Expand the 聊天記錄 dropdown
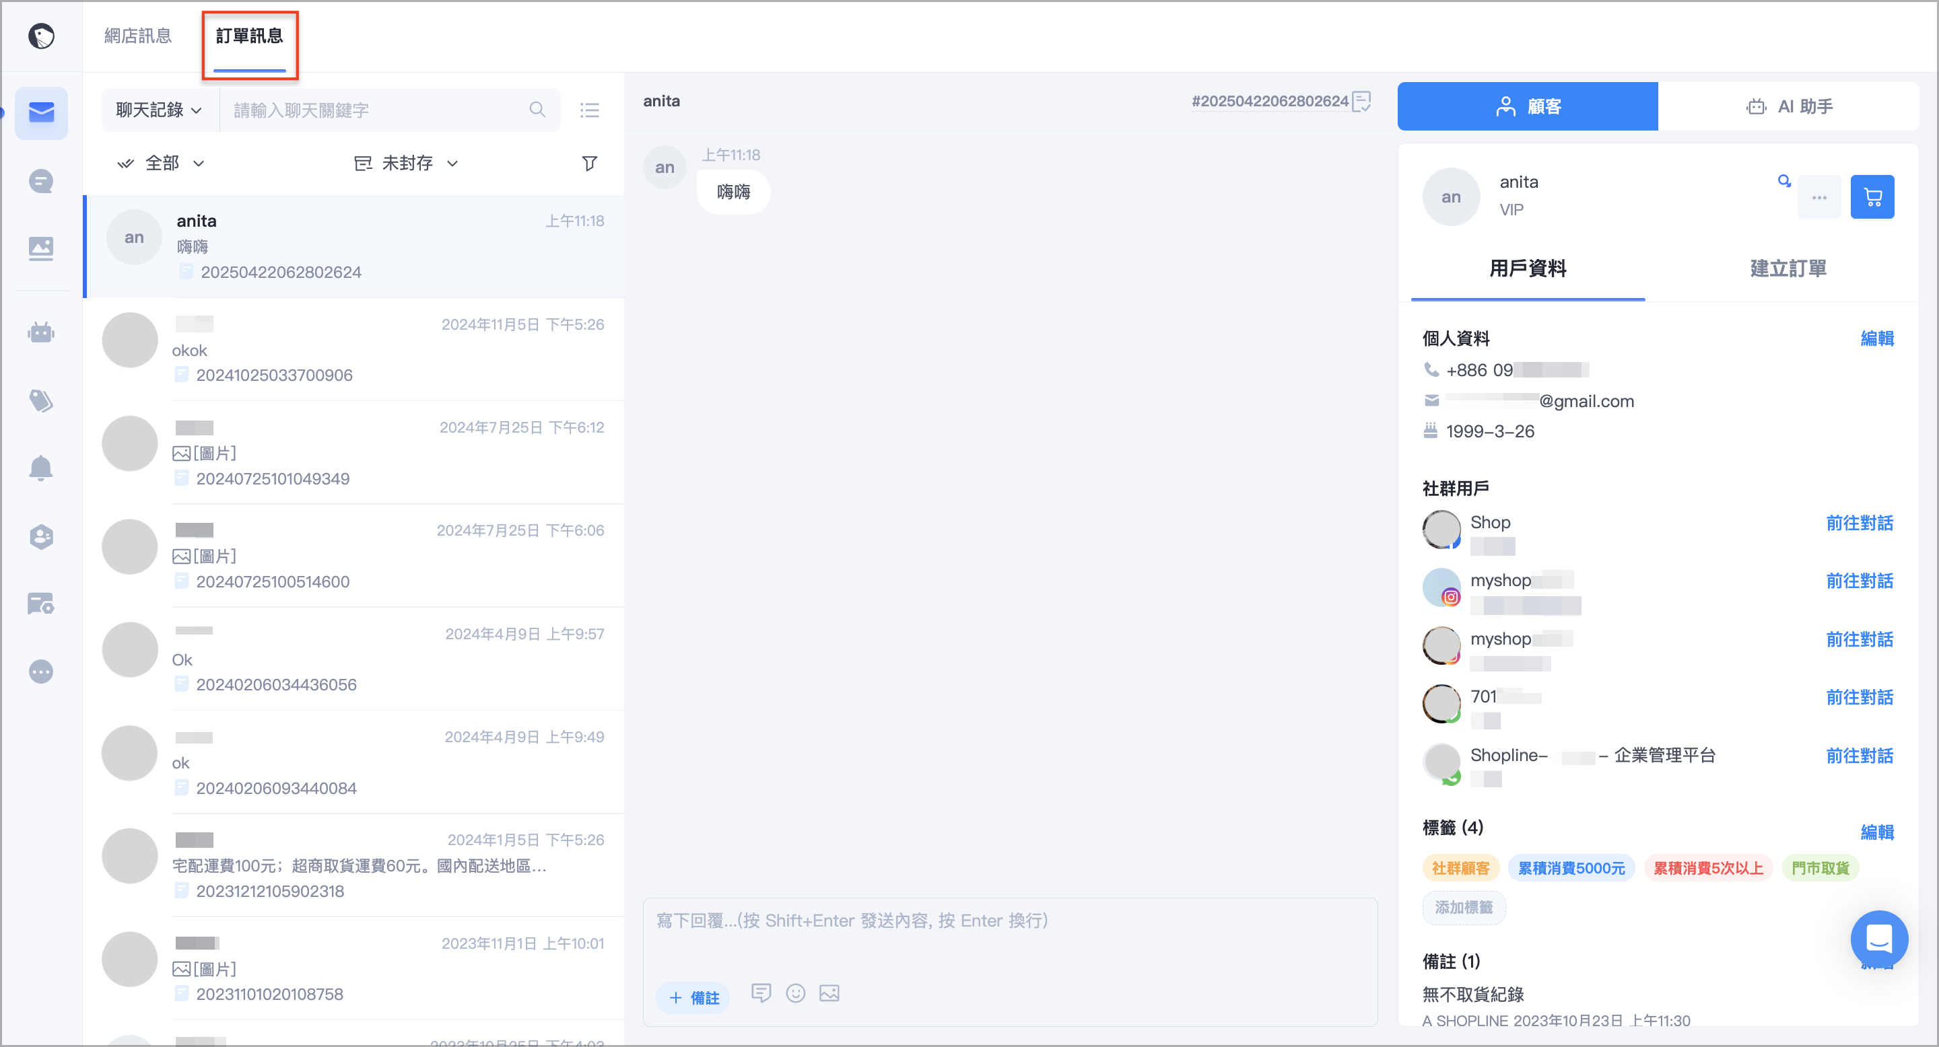1939x1047 pixels. [x=160, y=110]
